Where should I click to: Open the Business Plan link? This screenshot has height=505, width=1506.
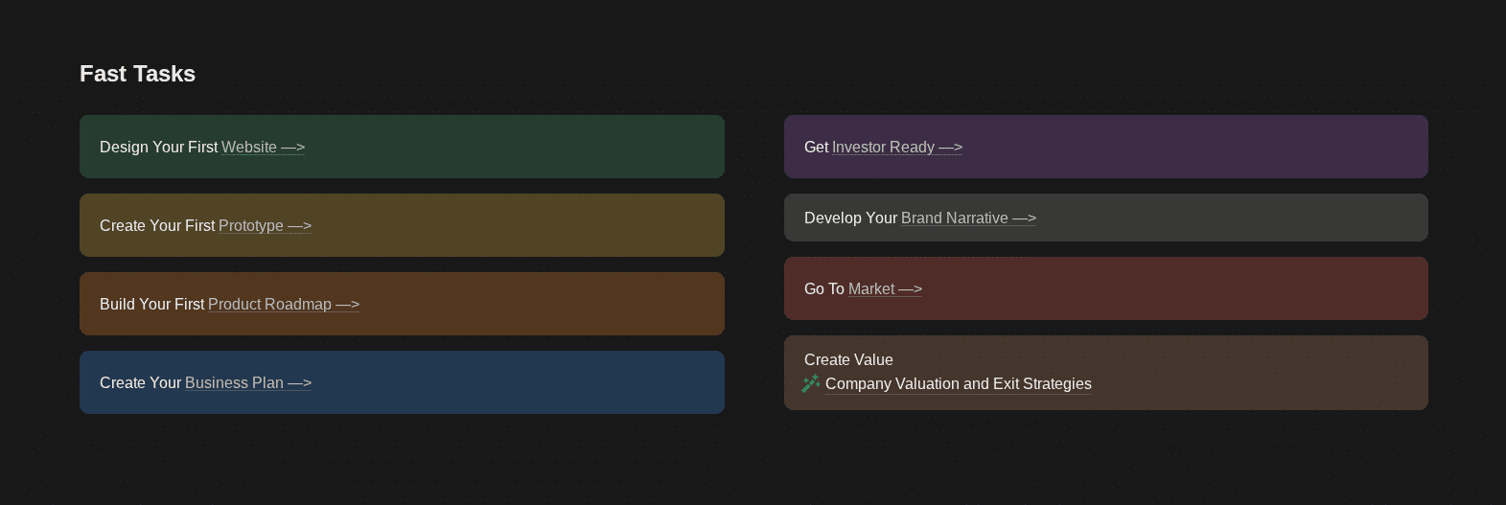tap(234, 383)
